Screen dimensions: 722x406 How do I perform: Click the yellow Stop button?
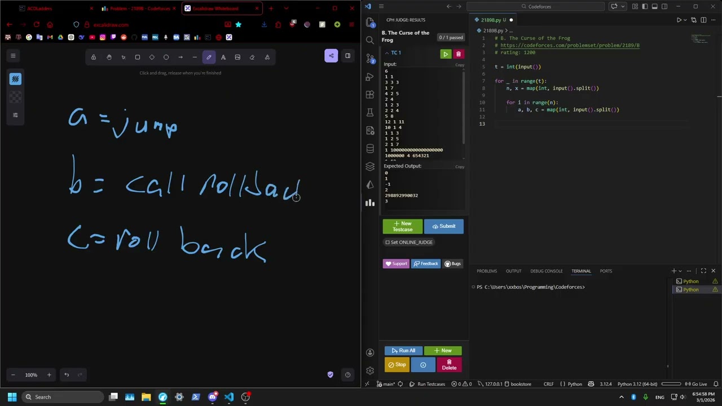tap(397, 365)
